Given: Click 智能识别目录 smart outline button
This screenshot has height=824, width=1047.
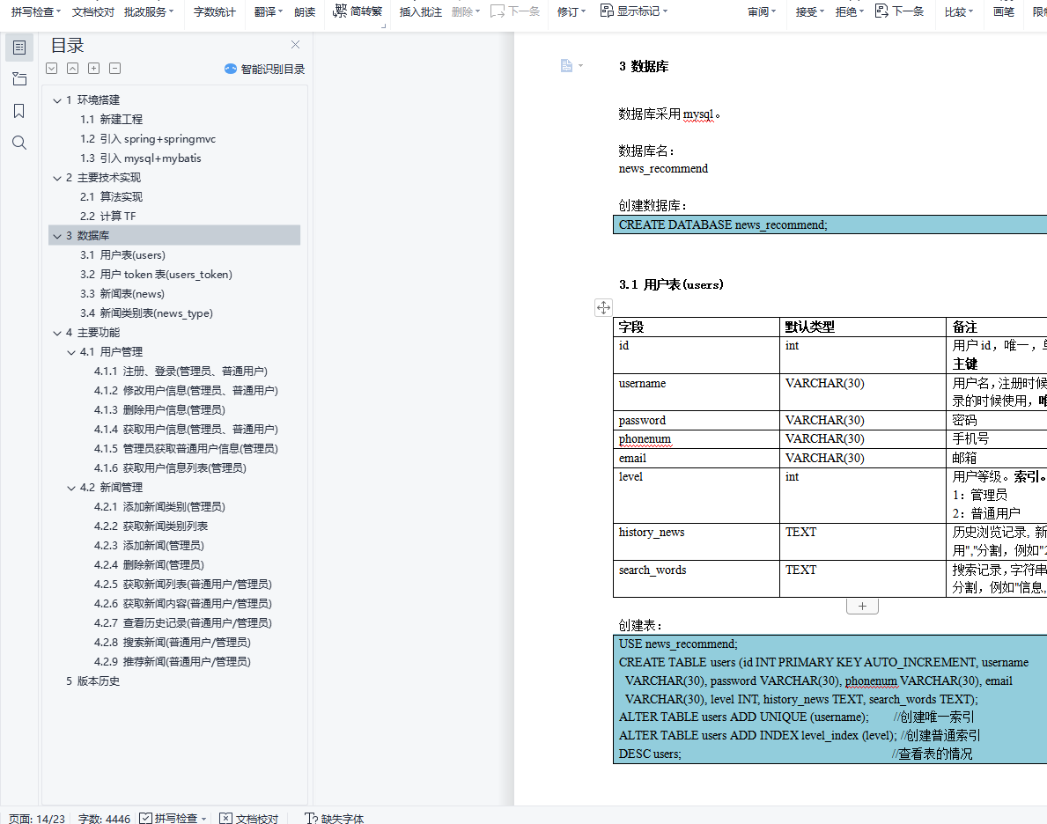Looking at the screenshot, I should [x=264, y=69].
